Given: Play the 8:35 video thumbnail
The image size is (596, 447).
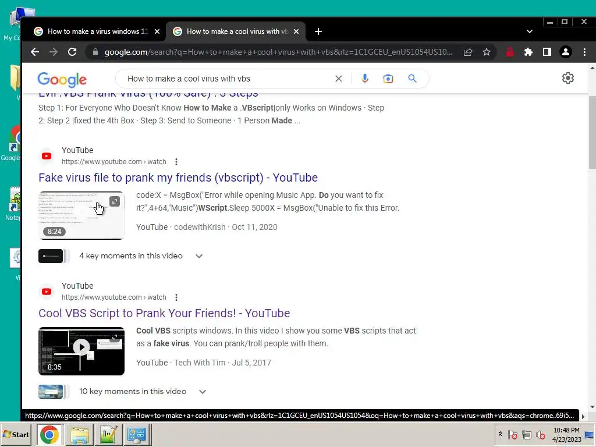Looking at the screenshot, I should click(x=81, y=352).
